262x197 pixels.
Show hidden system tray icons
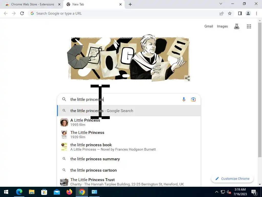pos(216,192)
